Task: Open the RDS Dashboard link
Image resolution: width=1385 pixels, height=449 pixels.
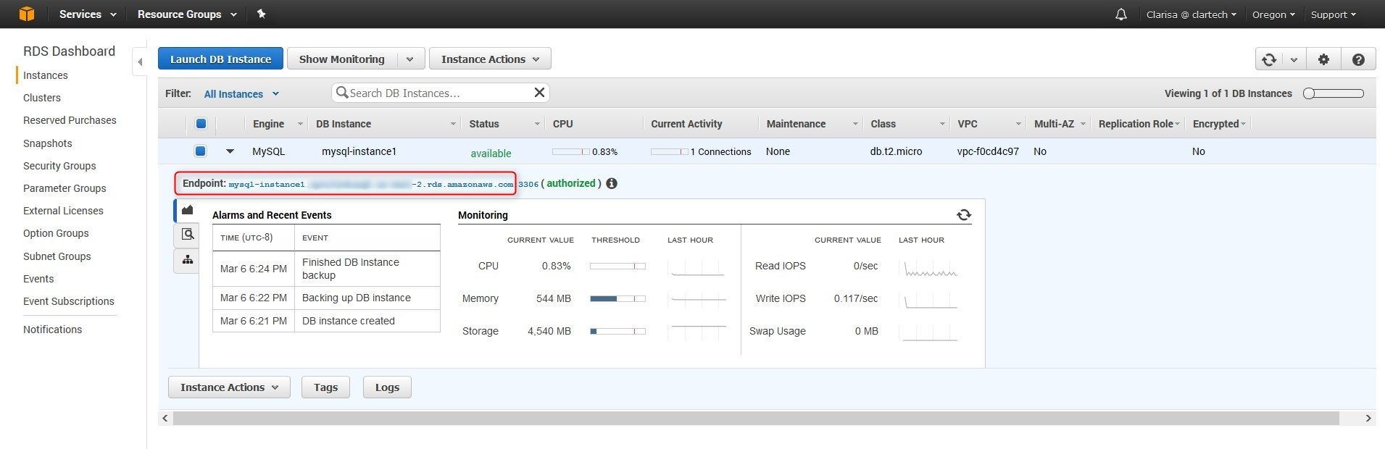Action: coord(69,51)
